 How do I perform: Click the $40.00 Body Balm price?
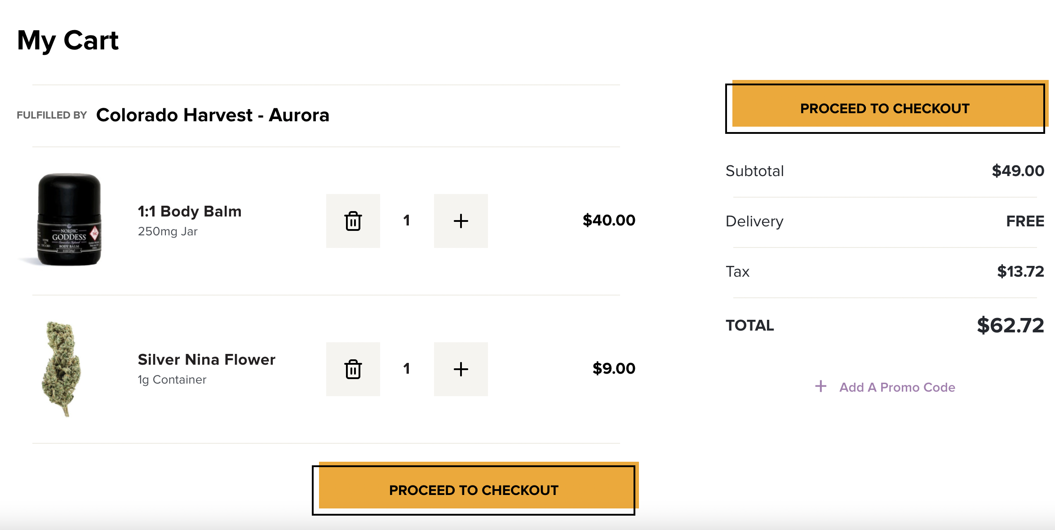[608, 220]
